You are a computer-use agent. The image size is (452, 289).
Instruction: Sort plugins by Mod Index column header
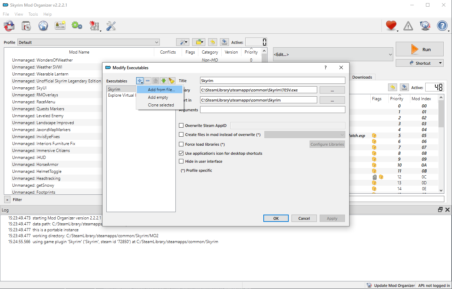(421, 99)
